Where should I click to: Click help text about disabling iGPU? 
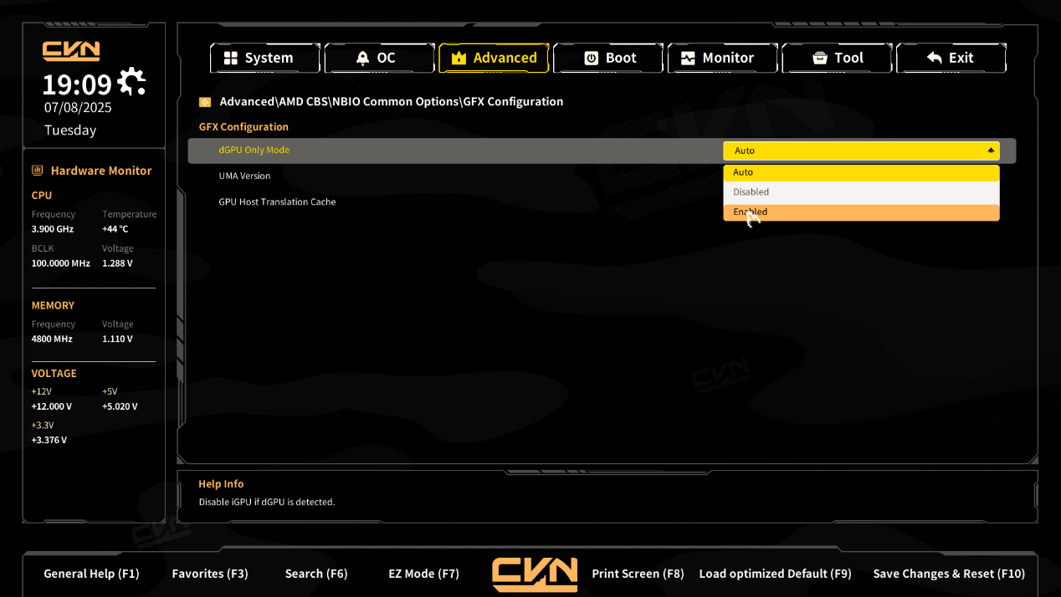coord(266,503)
